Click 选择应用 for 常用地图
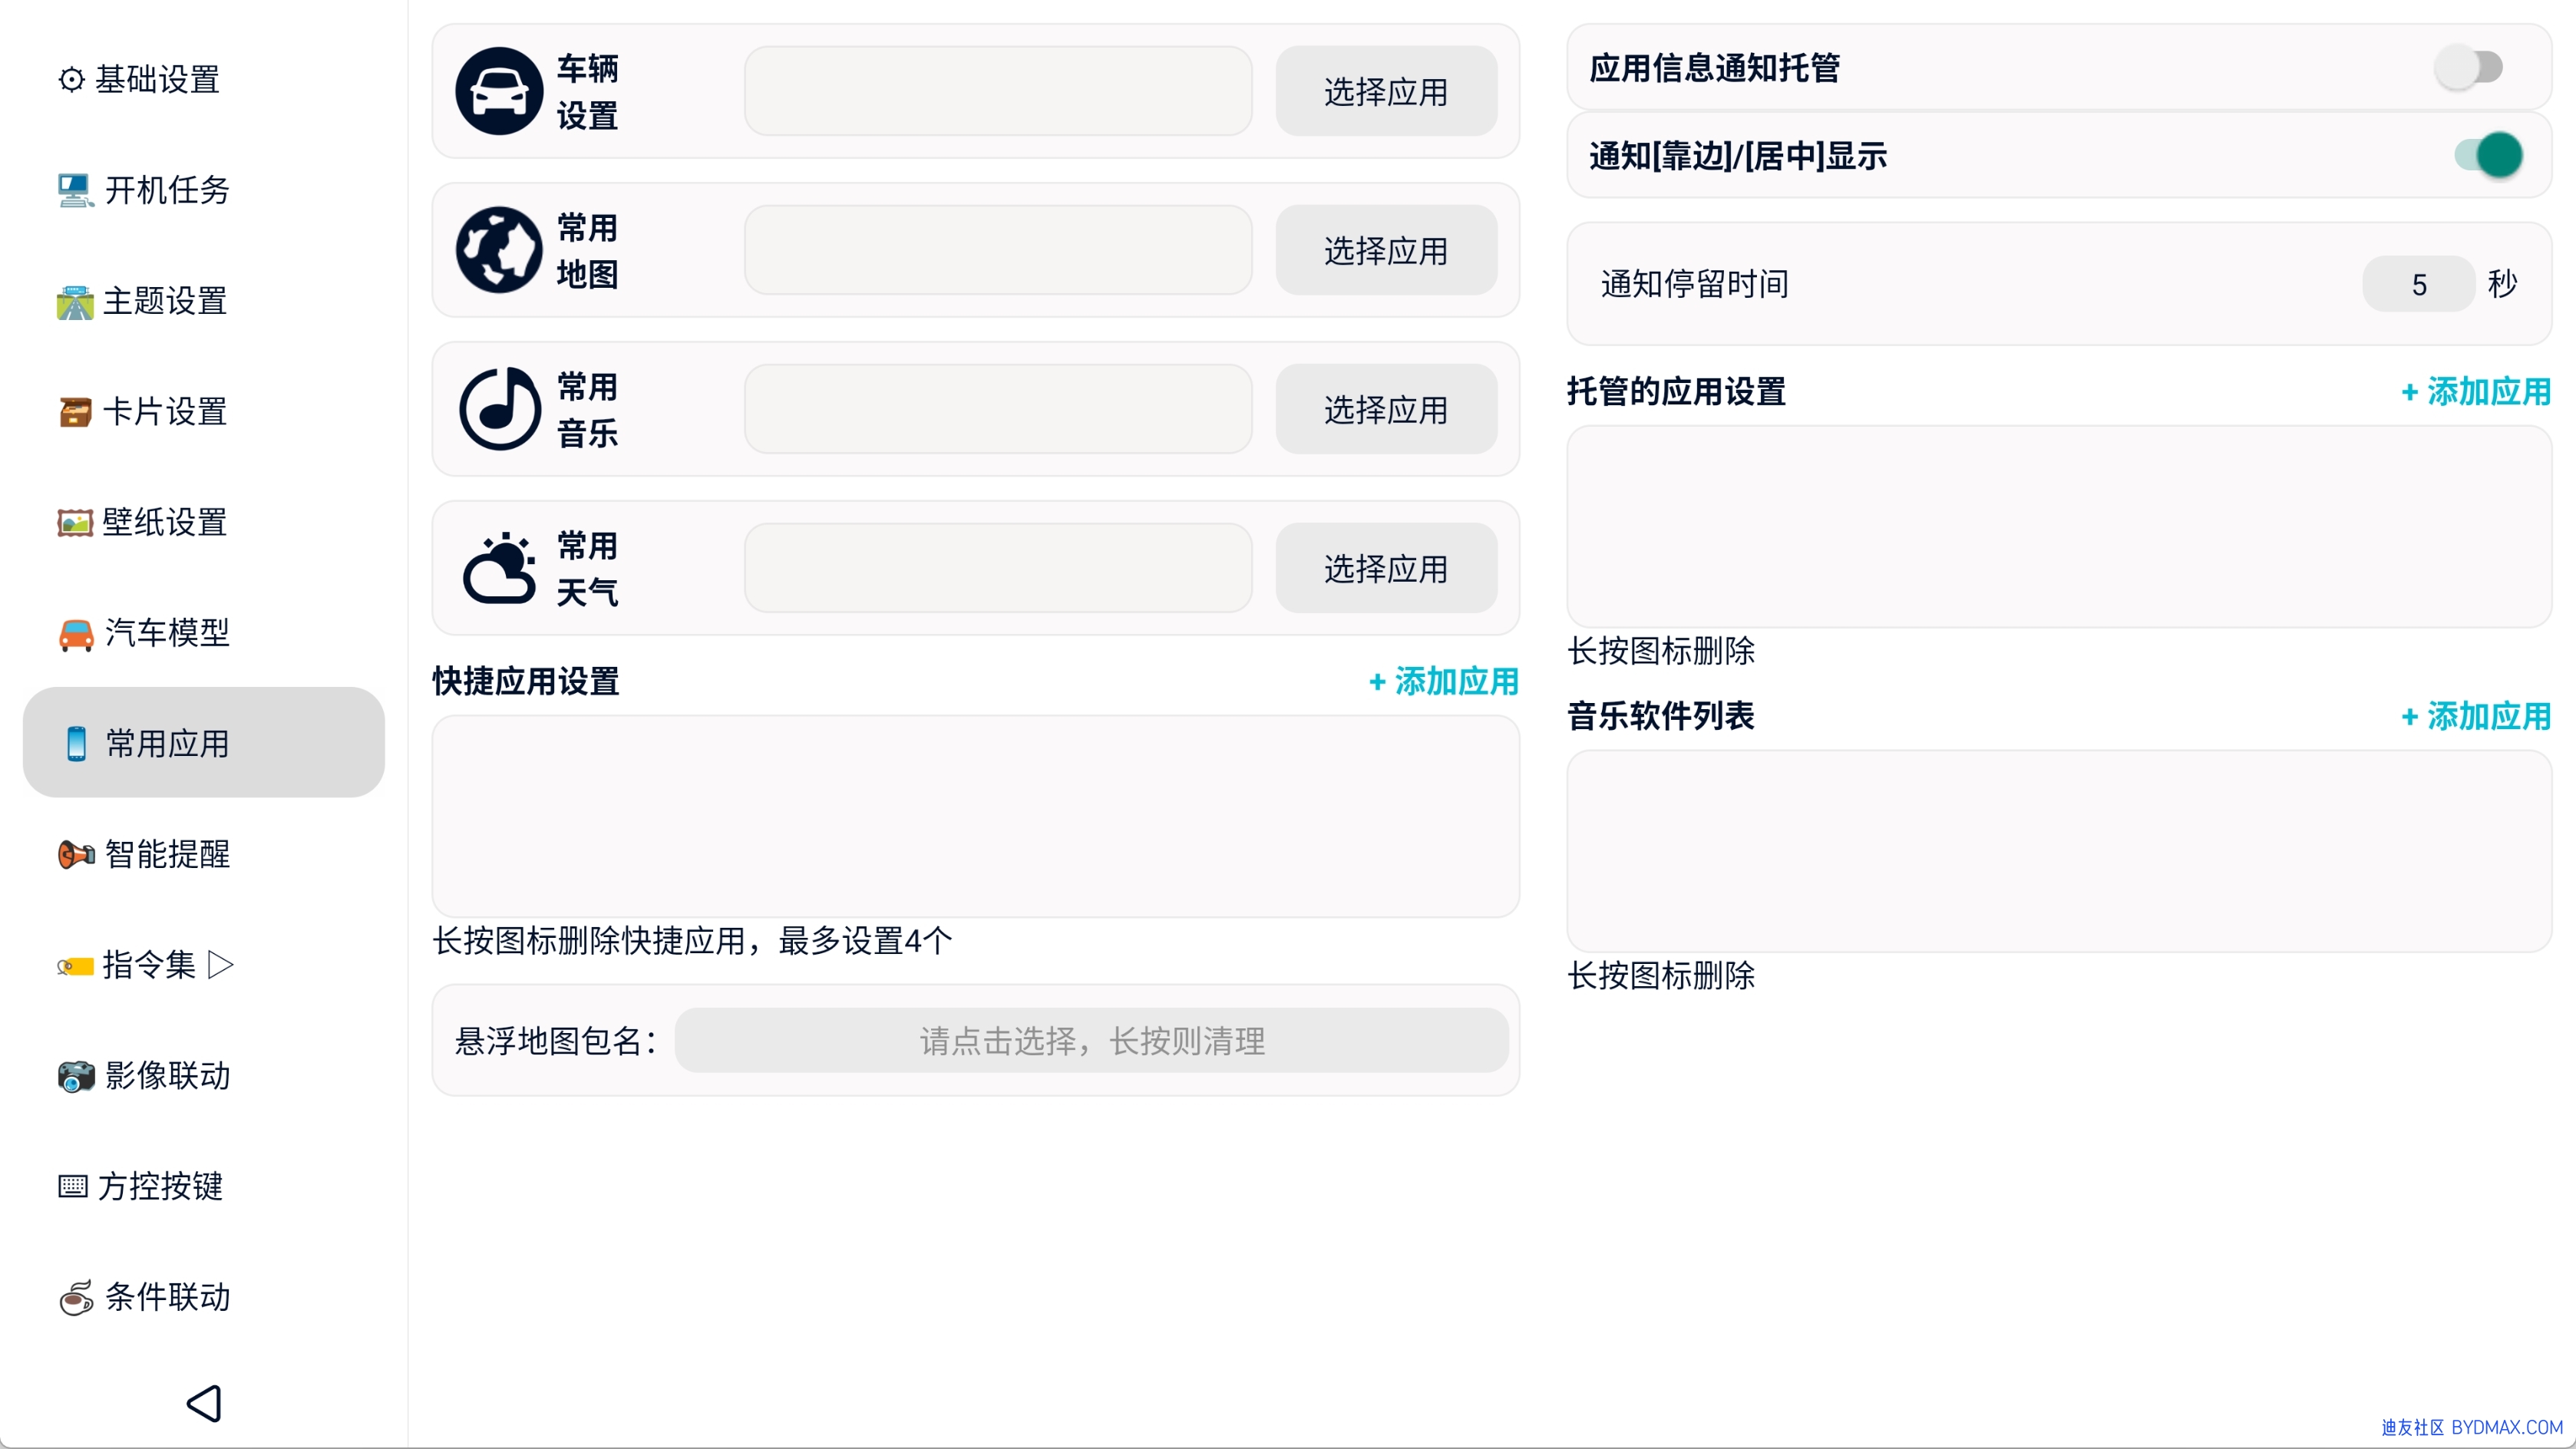The height and width of the screenshot is (1449, 2576). (1386, 250)
